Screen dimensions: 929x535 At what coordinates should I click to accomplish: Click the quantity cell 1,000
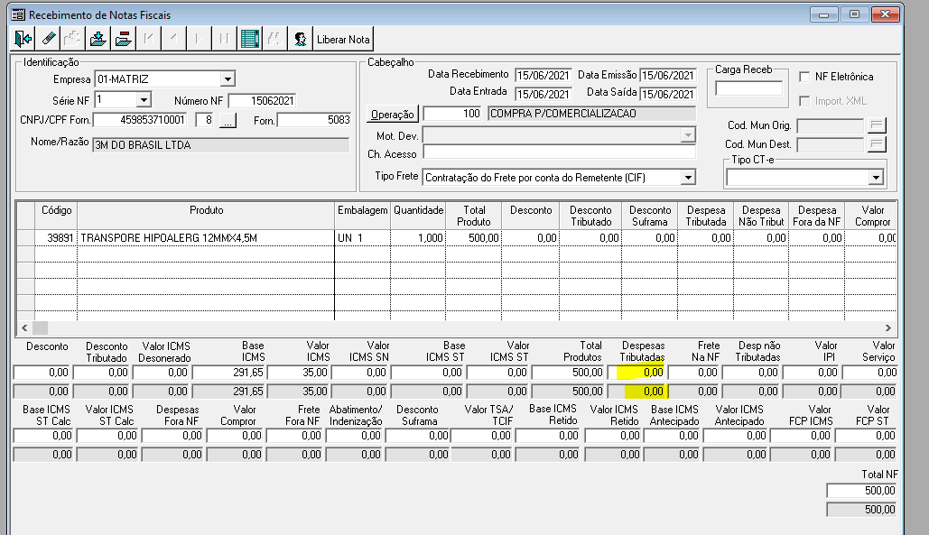(x=418, y=238)
